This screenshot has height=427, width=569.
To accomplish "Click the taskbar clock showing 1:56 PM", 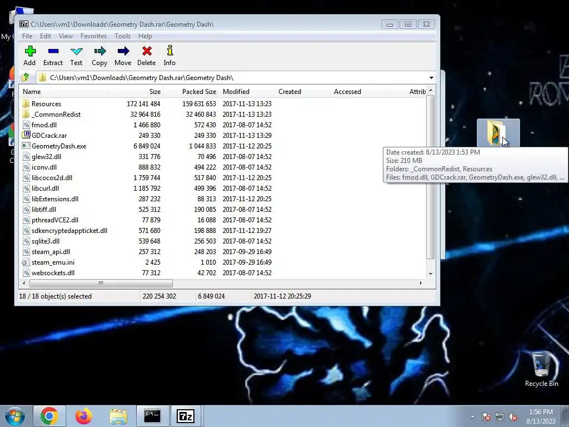I will (541, 416).
